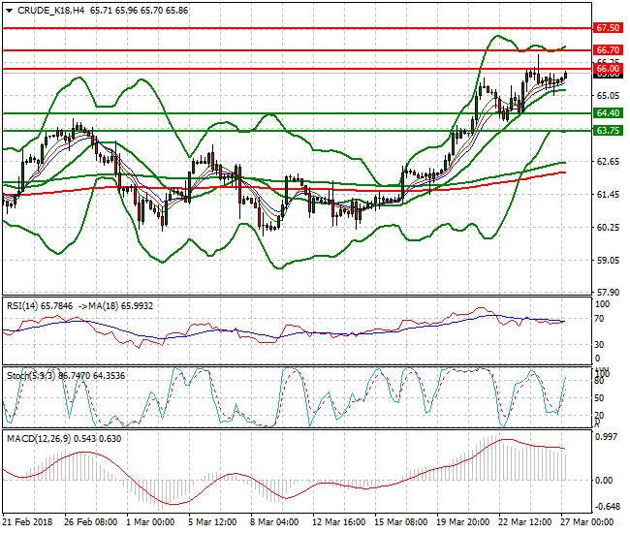Click the 59.05 price axis value
The height and width of the screenshot is (533, 630).
point(608,261)
